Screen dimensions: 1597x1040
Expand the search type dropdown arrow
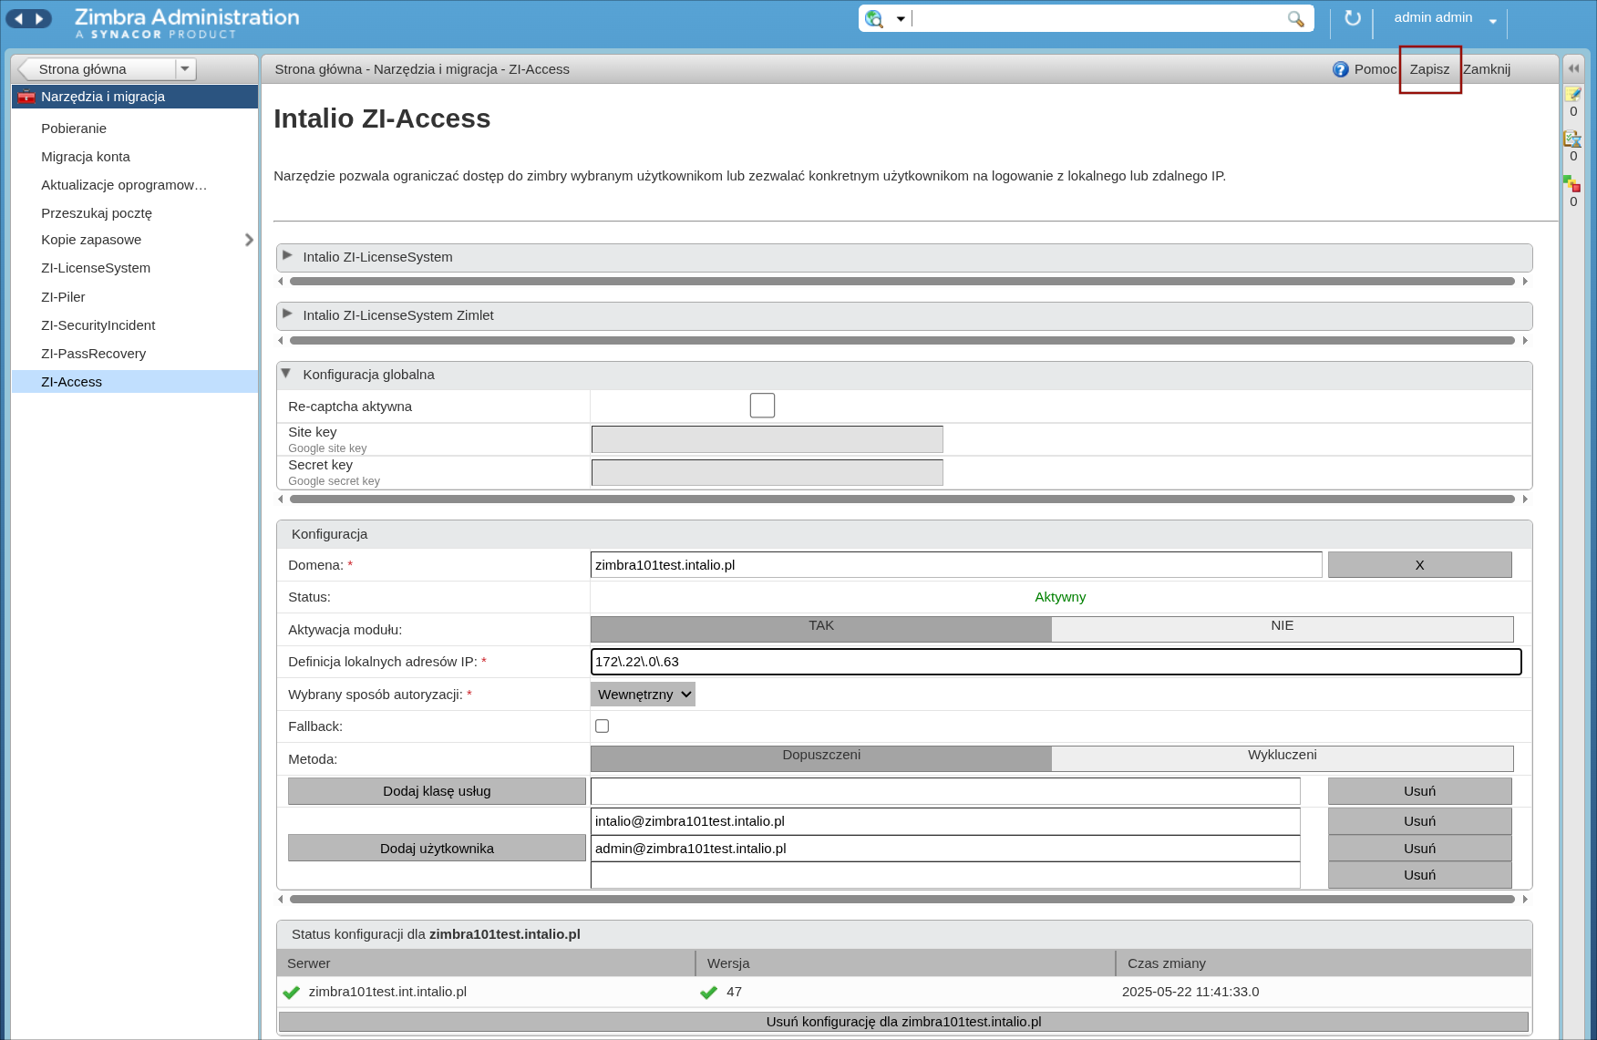tap(901, 19)
